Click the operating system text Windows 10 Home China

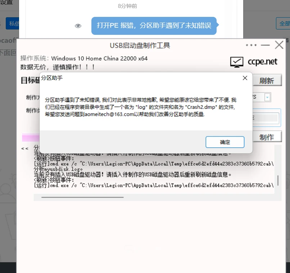point(99,59)
